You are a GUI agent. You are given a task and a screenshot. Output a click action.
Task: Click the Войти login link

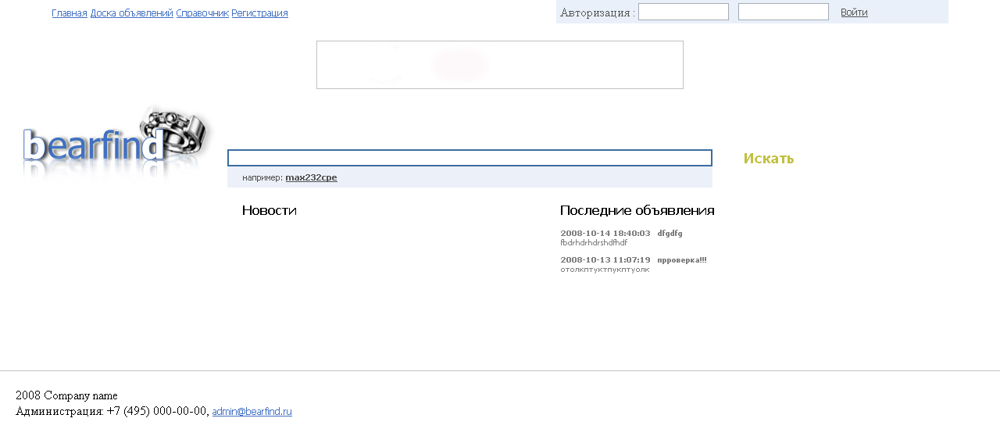click(x=854, y=13)
